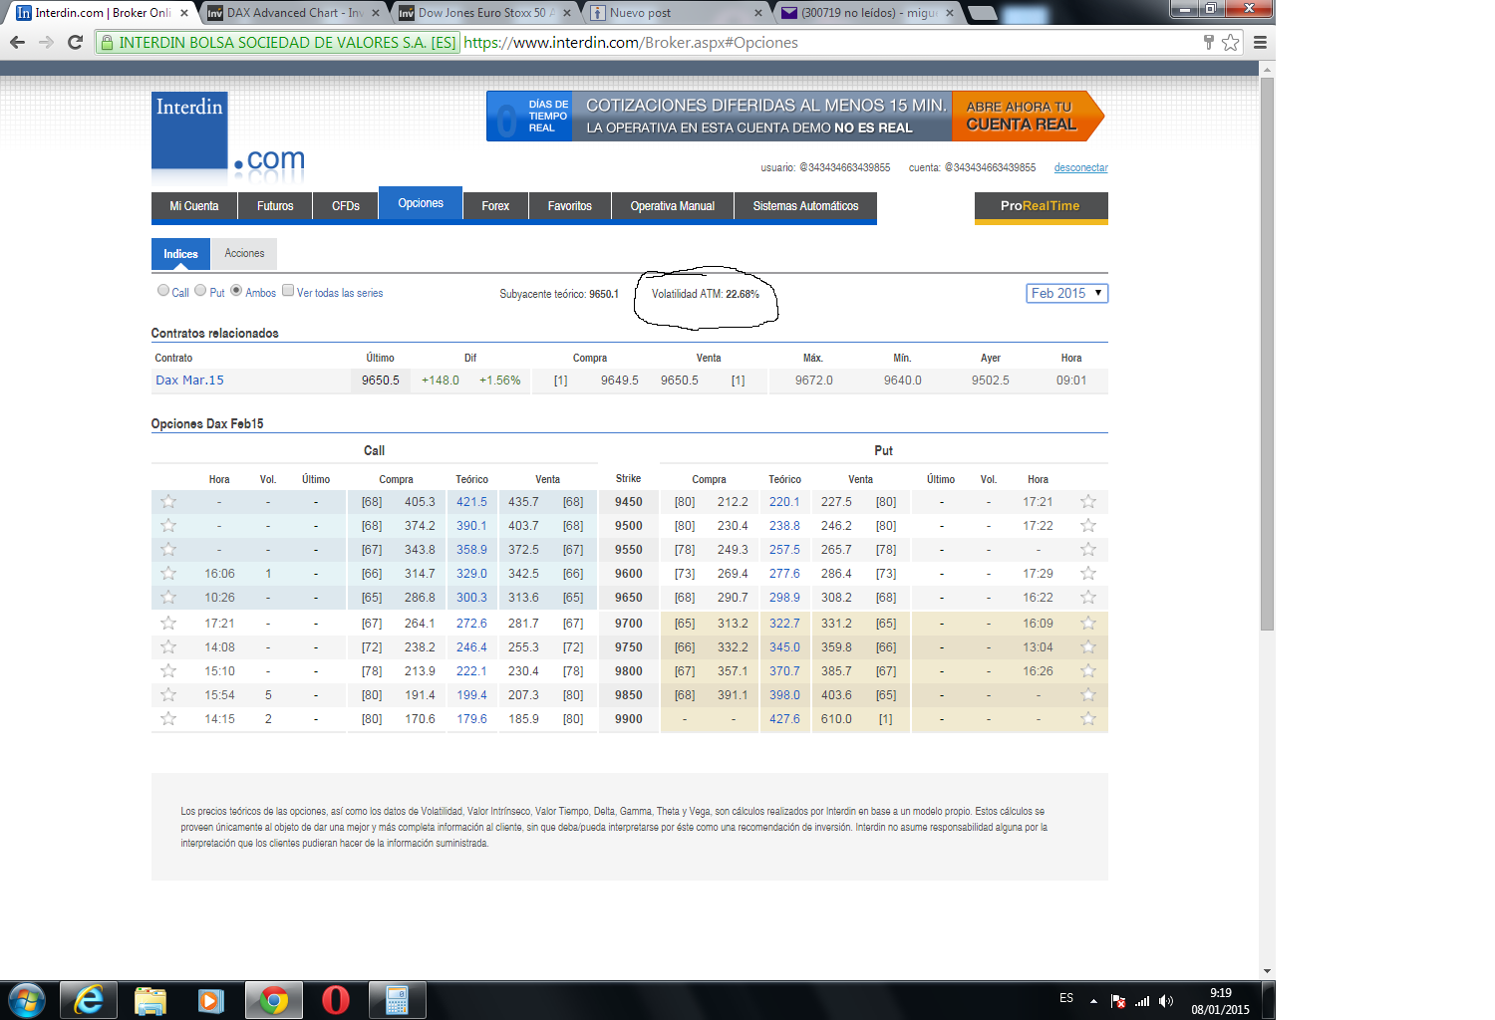Image resolution: width=1495 pixels, height=1020 pixels.
Task: Open the Mi Cuenta menu tab
Action: 194,206
